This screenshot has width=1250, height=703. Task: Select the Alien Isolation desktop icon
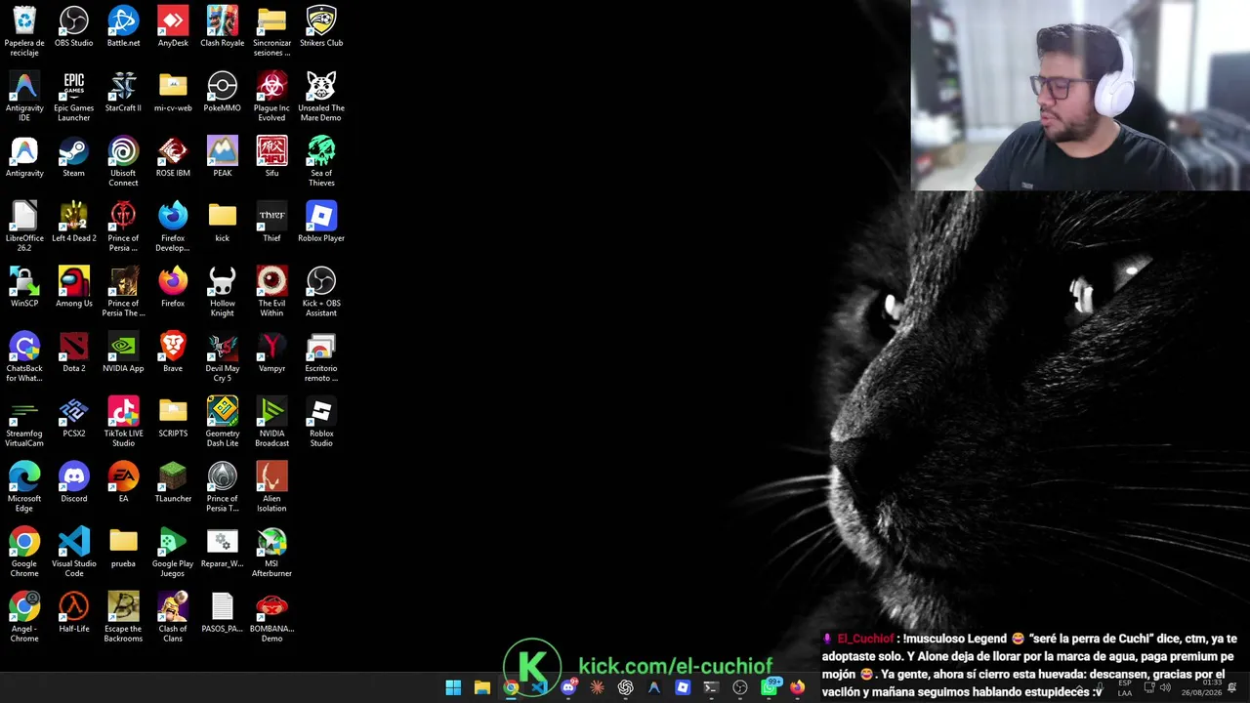(271, 487)
